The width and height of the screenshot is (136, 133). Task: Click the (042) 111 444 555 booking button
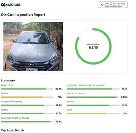coord(112,5)
